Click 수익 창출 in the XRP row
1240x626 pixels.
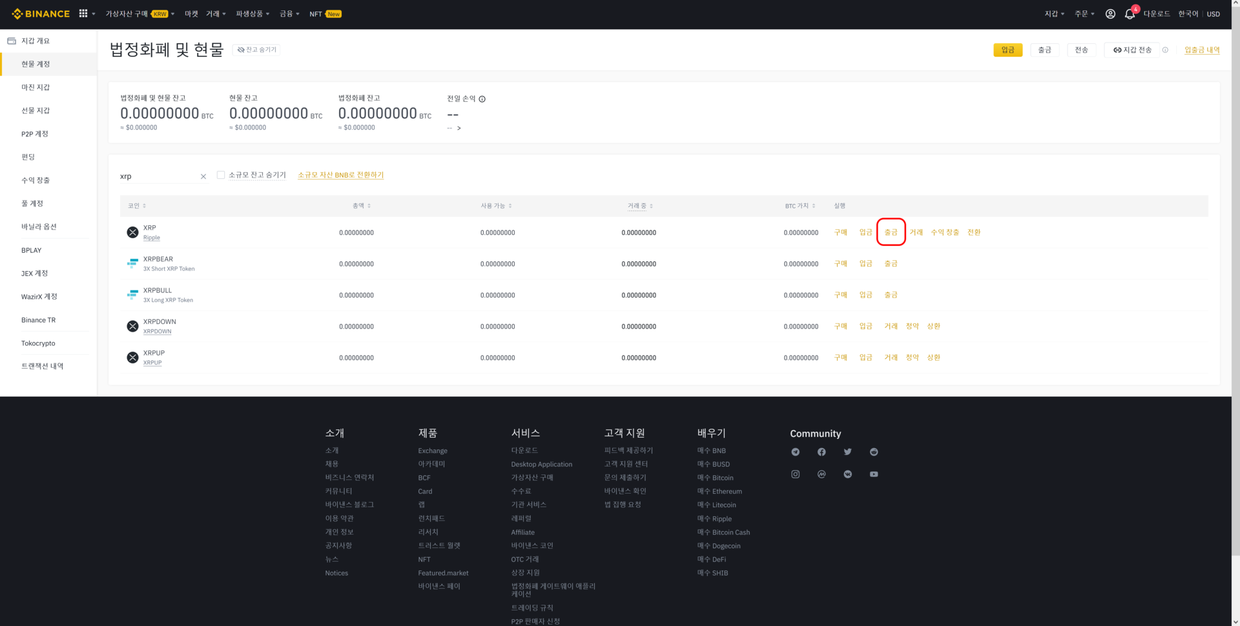[944, 232]
